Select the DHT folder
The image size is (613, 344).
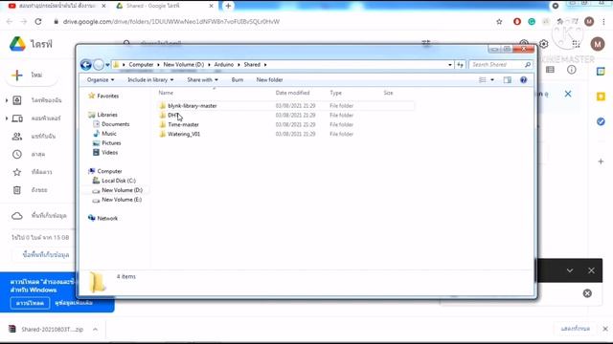point(172,115)
